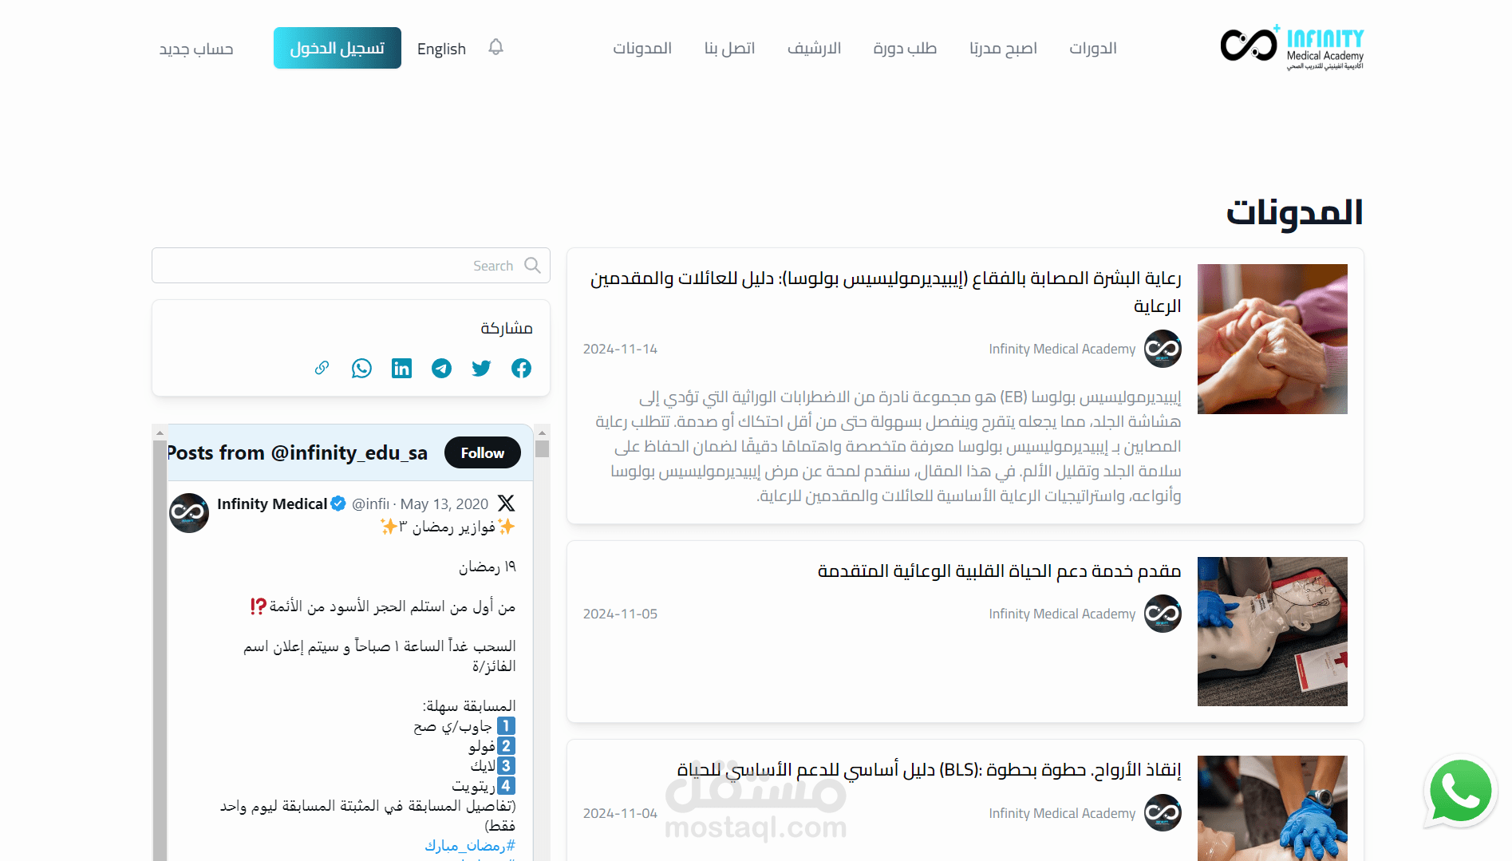This screenshot has height=861, width=1512.
Task: Open the BLS basic life support article title
Action: [x=929, y=769]
